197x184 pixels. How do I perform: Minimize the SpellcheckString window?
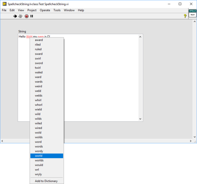pos(169,4)
